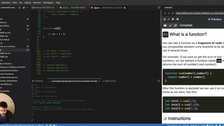The height and width of the screenshot is (126, 224).
Task: Open the Go menu
Action: point(21,2)
